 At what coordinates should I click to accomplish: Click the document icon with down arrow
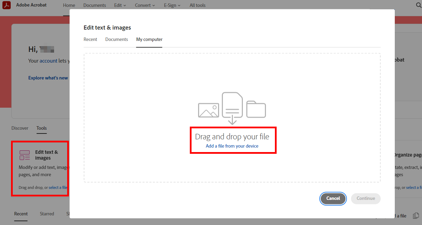[x=232, y=108]
